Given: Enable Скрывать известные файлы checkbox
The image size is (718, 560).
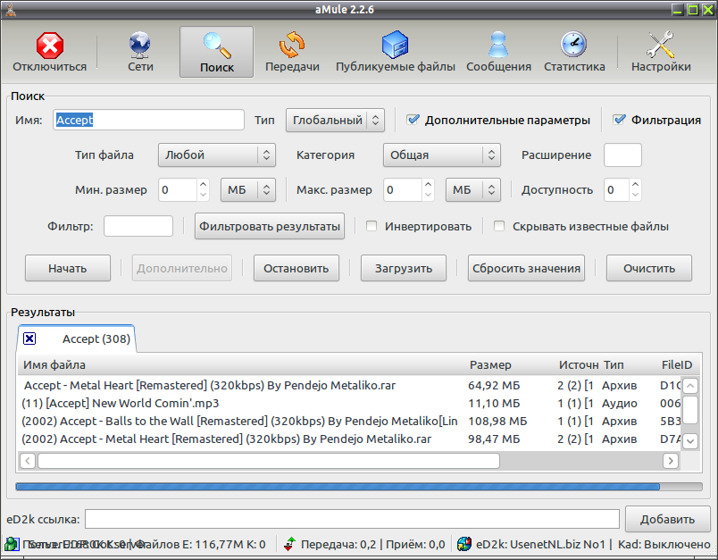Looking at the screenshot, I should pos(499,226).
